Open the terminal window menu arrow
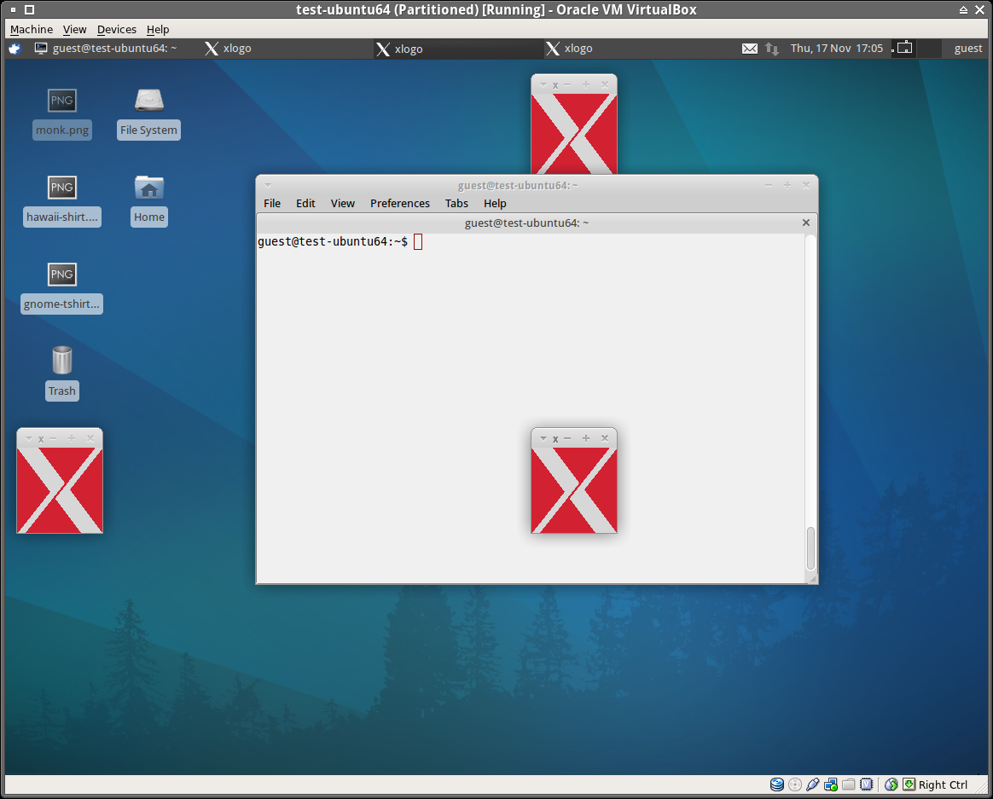The width and height of the screenshot is (993, 799). 267,185
